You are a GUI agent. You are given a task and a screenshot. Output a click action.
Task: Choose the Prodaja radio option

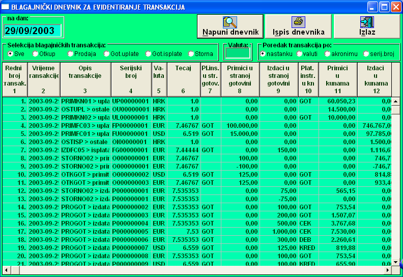pyautogui.click(x=71, y=53)
